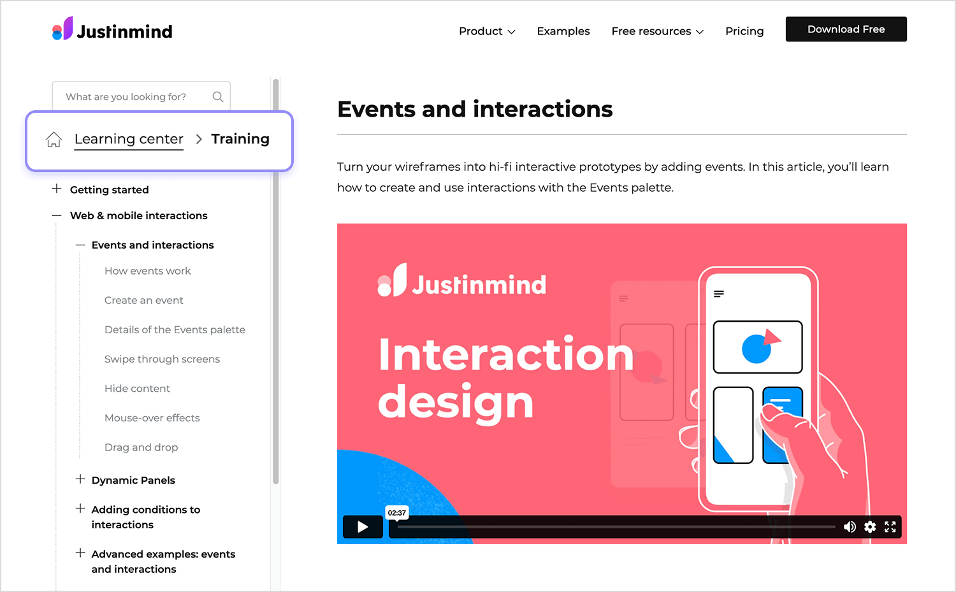The height and width of the screenshot is (592, 956).
Task: Click the Download Free button
Action: tap(846, 29)
